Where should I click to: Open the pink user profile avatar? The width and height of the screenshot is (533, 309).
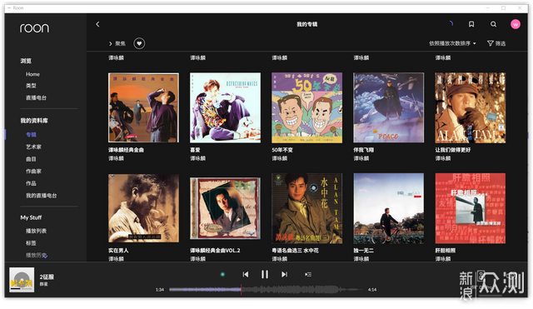(516, 24)
